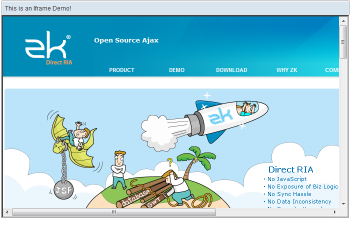
Task: Click the 'No Data Inconsistency' text
Action: [299, 201]
